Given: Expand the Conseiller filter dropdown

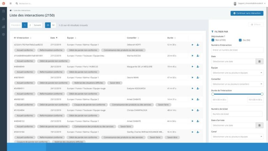Looking at the screenshot, I should tap(237, 84).
